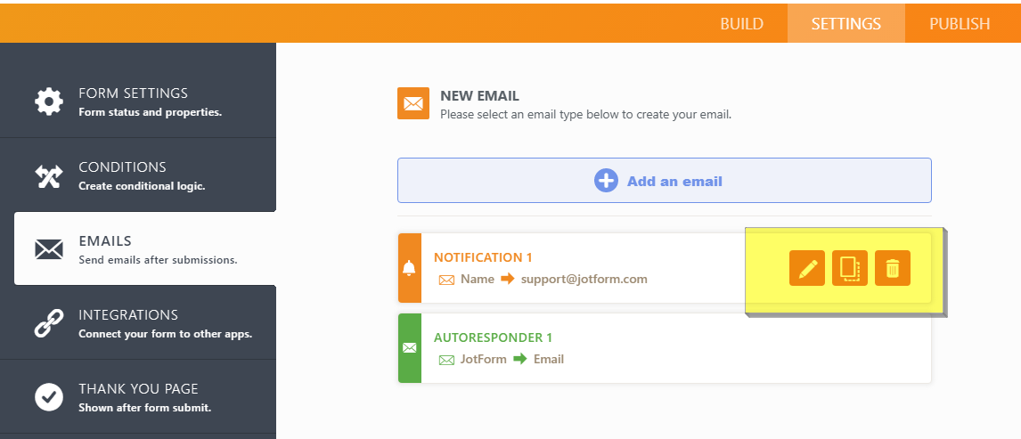Click the orange New Email envelope icon
The width and height of the screenshot is (1021, 439).
[x=413, y=103]
